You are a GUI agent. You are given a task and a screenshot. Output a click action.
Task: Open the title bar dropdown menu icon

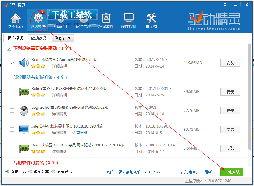(225, 5)
